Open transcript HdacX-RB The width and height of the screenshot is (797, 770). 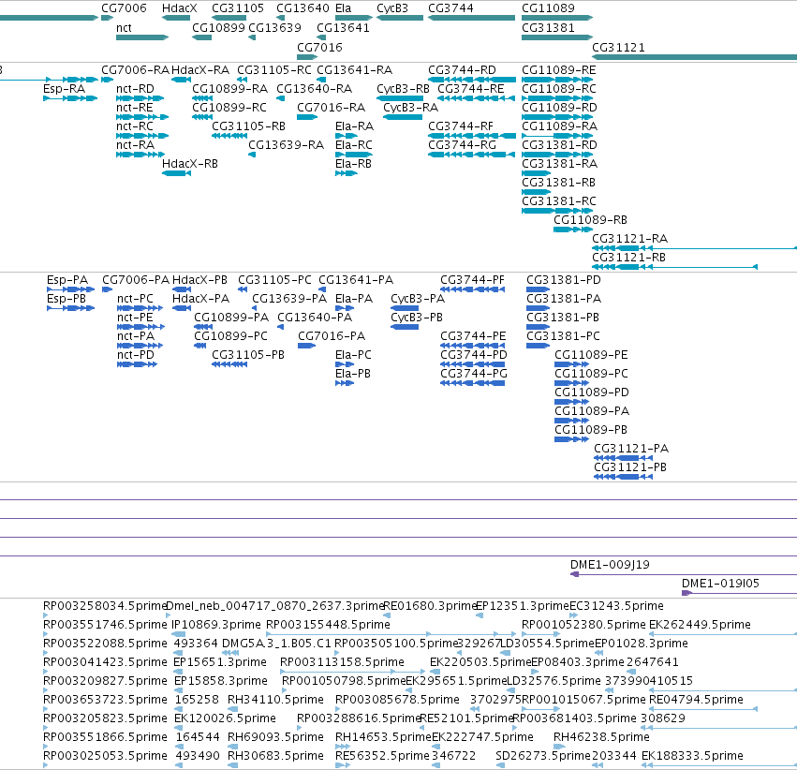click(x=189, y=164)
